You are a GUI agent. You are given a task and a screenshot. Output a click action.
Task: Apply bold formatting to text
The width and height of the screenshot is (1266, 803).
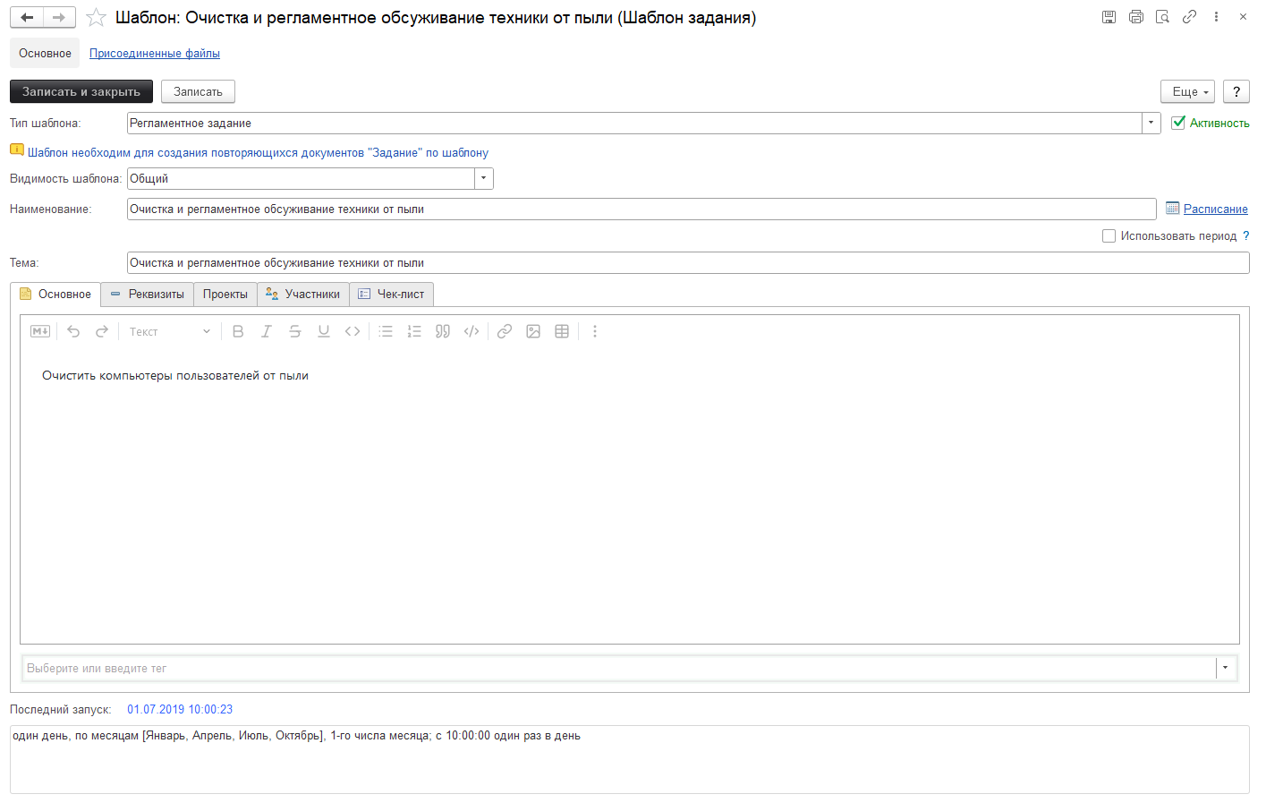coord(238,331)
